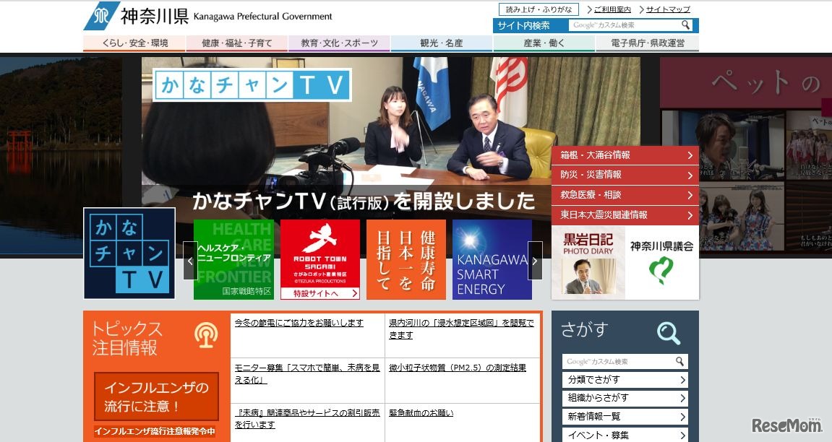Open モニター募集「スマホで簡単、未病を見える化」 link
This screenshot has height=442, width=832.
307,373
